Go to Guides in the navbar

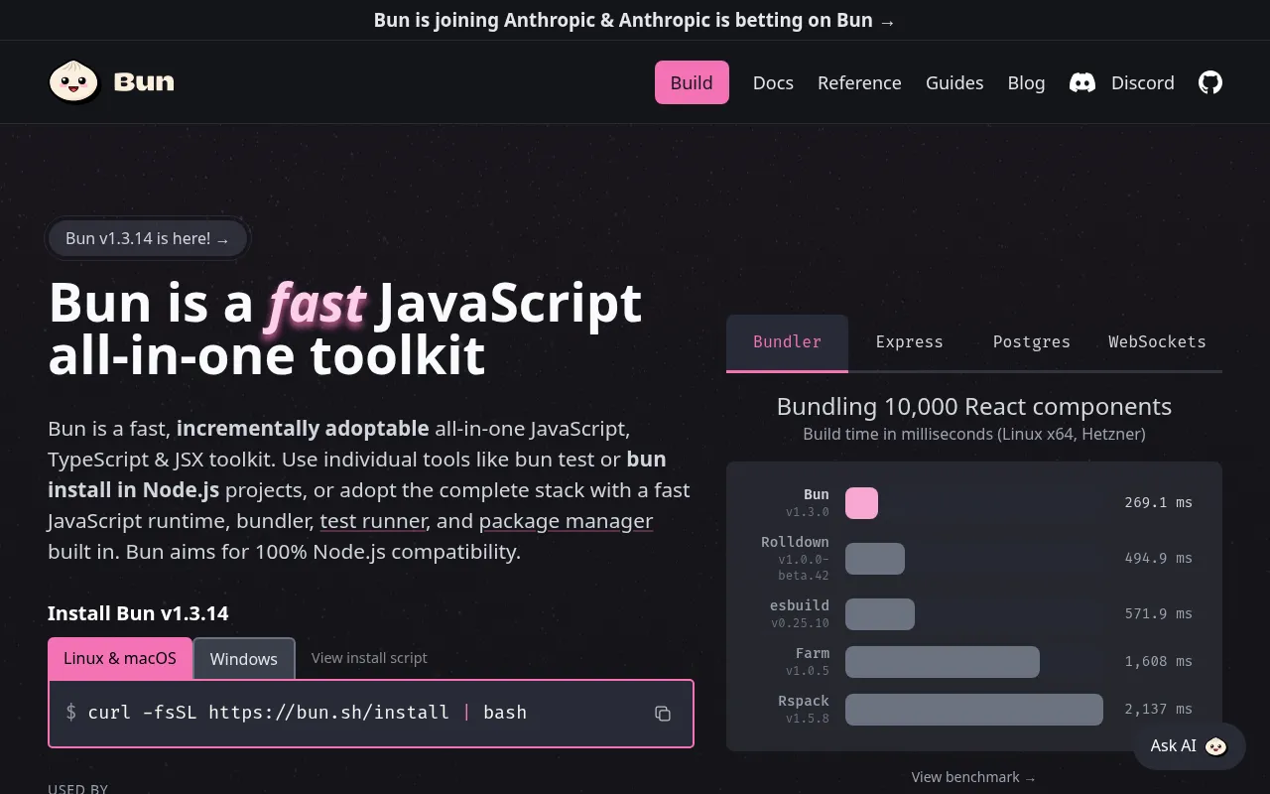pos(954,82)
